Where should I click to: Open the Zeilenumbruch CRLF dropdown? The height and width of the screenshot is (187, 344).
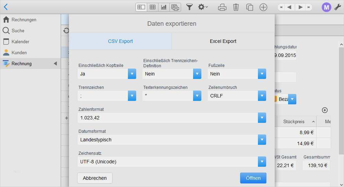pyautogui.click(x=237, y=96)
